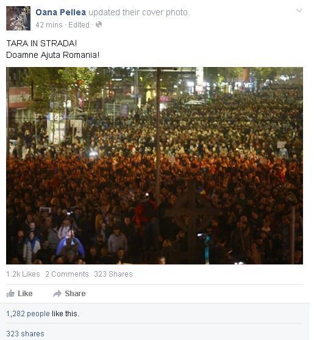
Task: Click the Oana Pellea name link
Action: 60,12
